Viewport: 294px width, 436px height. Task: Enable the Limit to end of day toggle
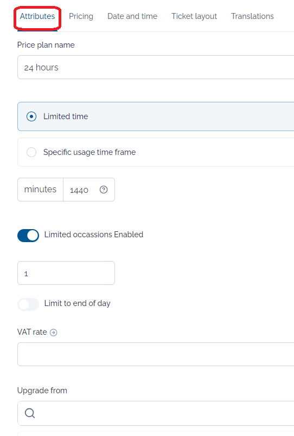28,304
